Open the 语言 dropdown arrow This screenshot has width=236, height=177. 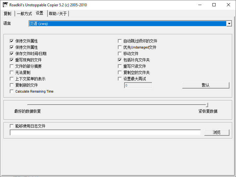coord(229,24)
